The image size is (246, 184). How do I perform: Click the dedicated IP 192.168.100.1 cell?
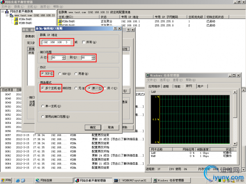[130, 21]
